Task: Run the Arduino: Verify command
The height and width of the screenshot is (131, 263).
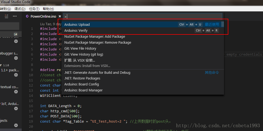Action: tap(143, 31)
